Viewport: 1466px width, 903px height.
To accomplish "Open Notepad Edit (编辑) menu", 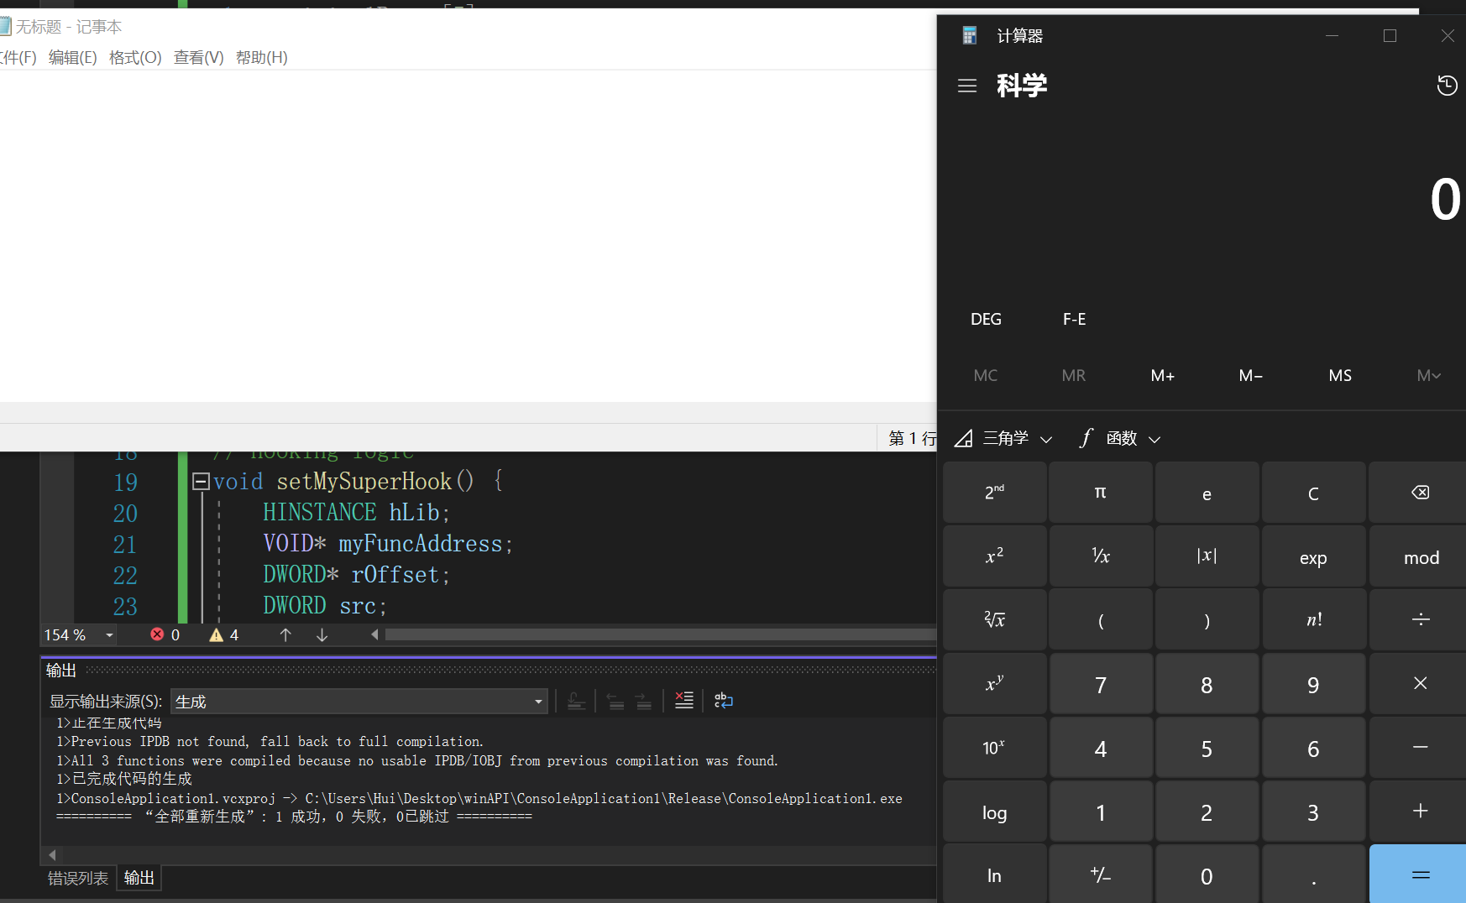I will 73,57.
